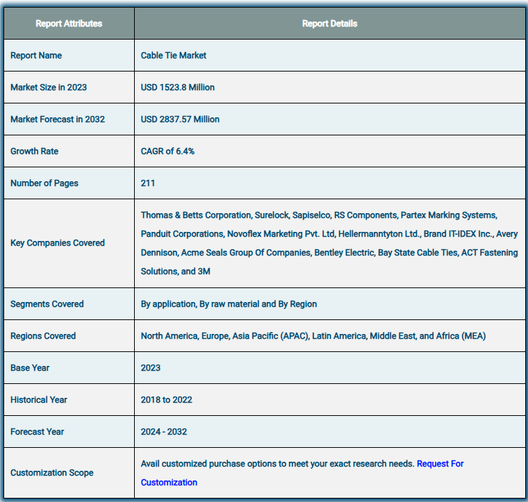The image size is (528, 502).
Task: Click the Regions Covered label
Action: click(43, 336)
